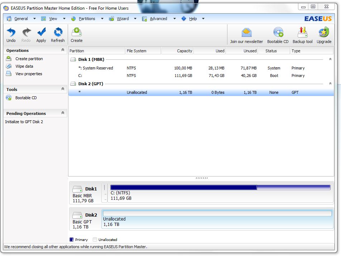Open the View dropdown arrow
The height and width of the screenshot is (256, 341).
[x=64, y=19]
